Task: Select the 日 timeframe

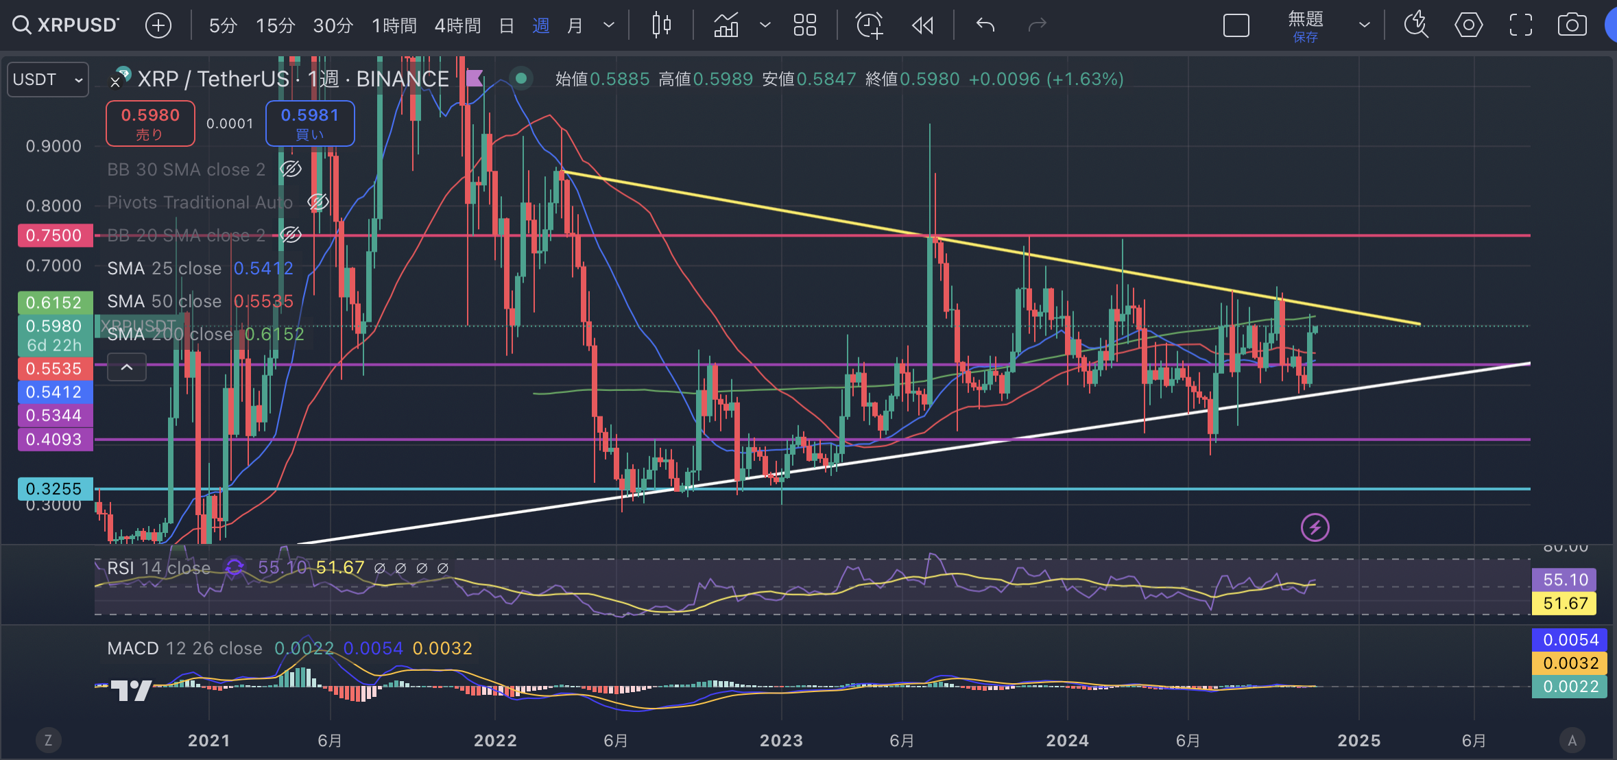Action: point(507,25)
